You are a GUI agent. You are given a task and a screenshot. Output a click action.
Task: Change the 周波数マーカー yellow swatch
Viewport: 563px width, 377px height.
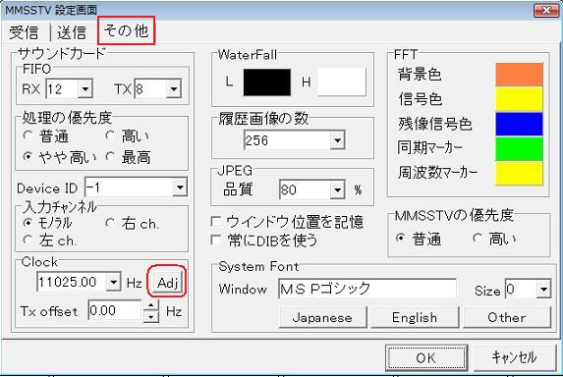coord(519,173)
